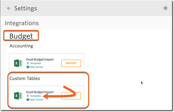This screenshot has width=174, height=112.
Task: Go back using the Settings arrow
Action: pos(9,8)
